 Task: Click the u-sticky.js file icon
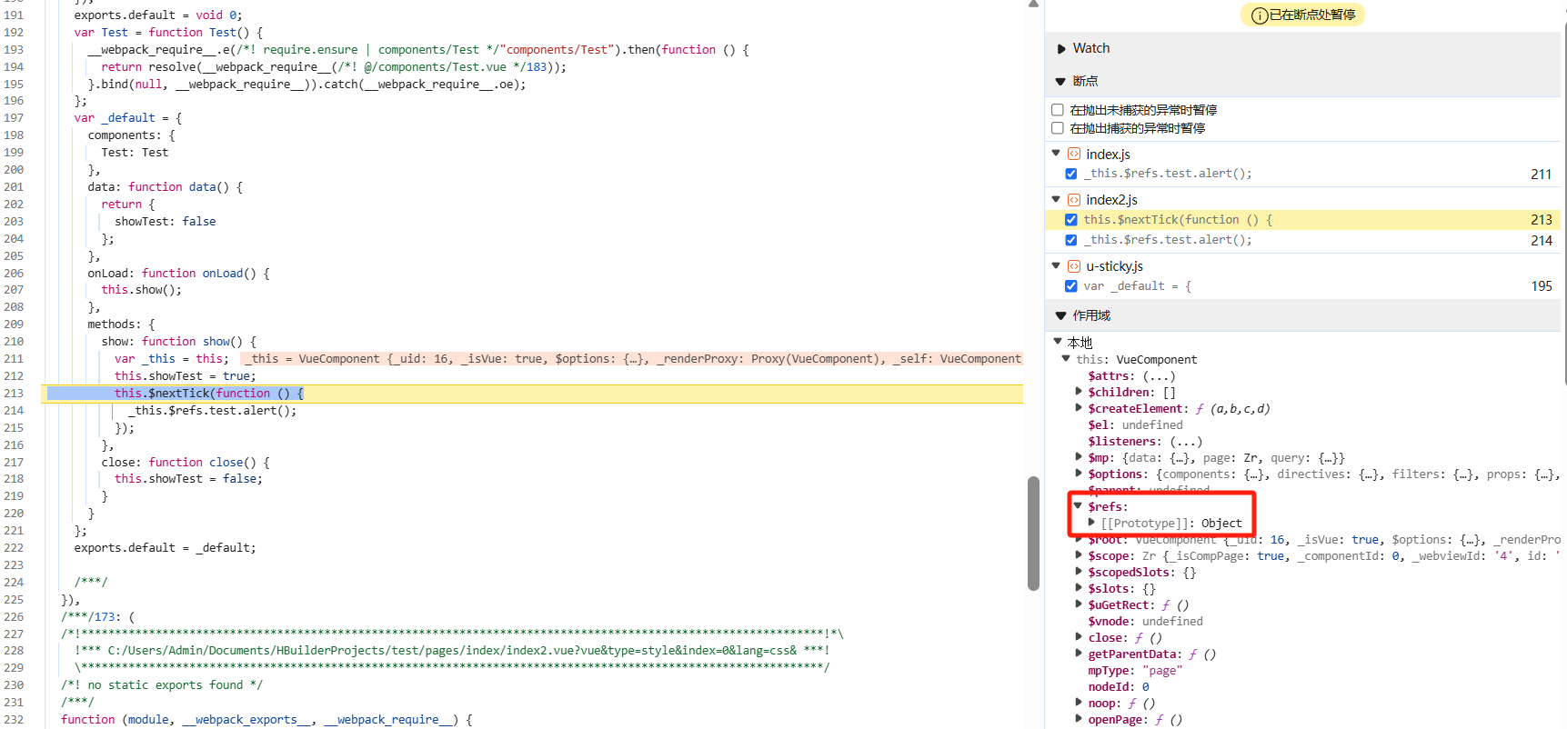coord(1073,266)
